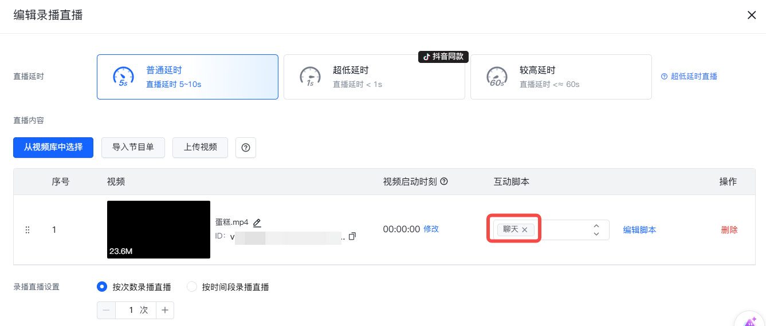Screen dimensions: 766x326
Task: Choose the 普通延时 latency card
Action: click(187, 77)
